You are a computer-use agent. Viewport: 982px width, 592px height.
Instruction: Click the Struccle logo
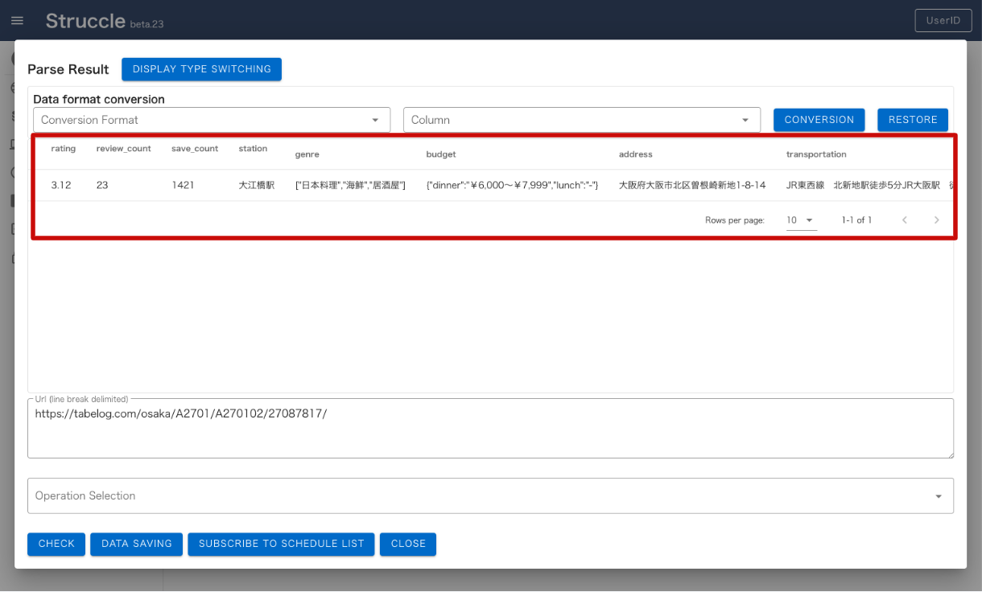85,20
